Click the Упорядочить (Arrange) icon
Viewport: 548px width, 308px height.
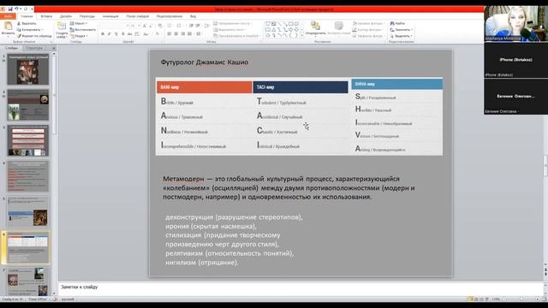pos(315,26)
